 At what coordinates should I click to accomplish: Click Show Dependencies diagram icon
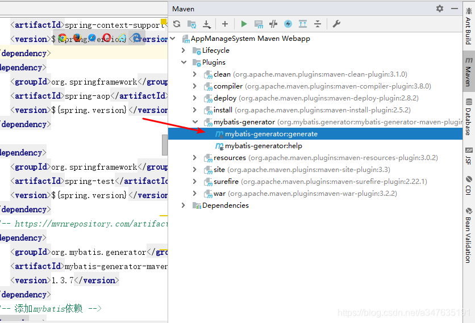(303, 24)
